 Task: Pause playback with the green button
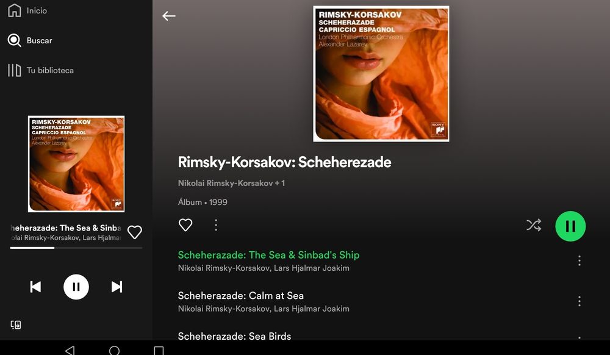(x=570, y=226)
